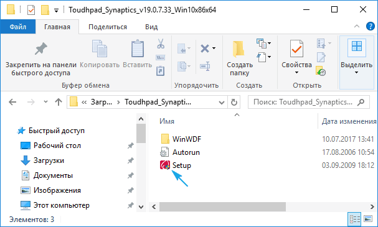Open Quick access (Быстрый доступ) in the tree
The width and height of the screenshot is (378, 227).
[x=57, y=131]
